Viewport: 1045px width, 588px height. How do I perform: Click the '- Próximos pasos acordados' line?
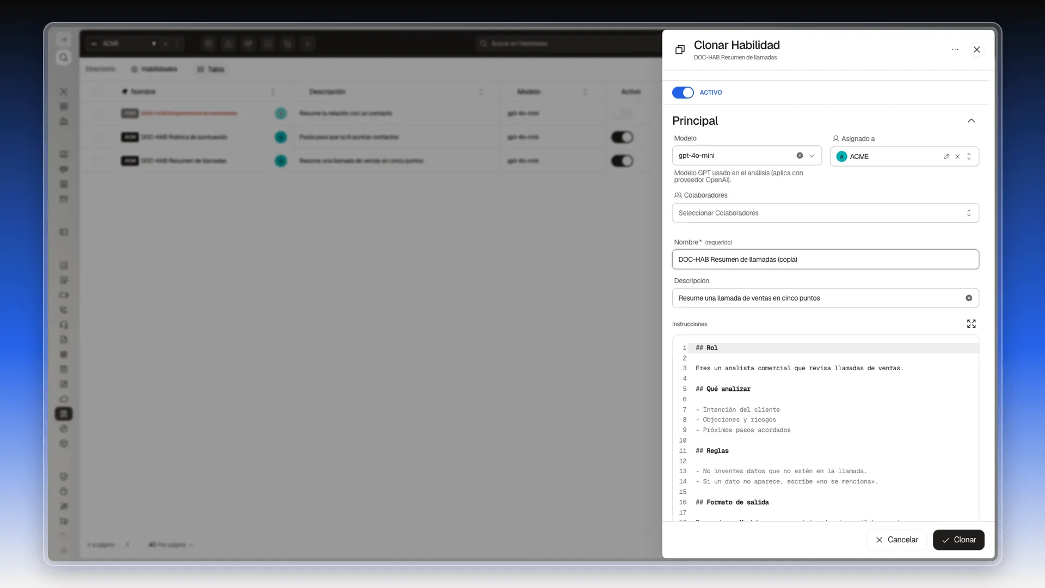[743, 430]
